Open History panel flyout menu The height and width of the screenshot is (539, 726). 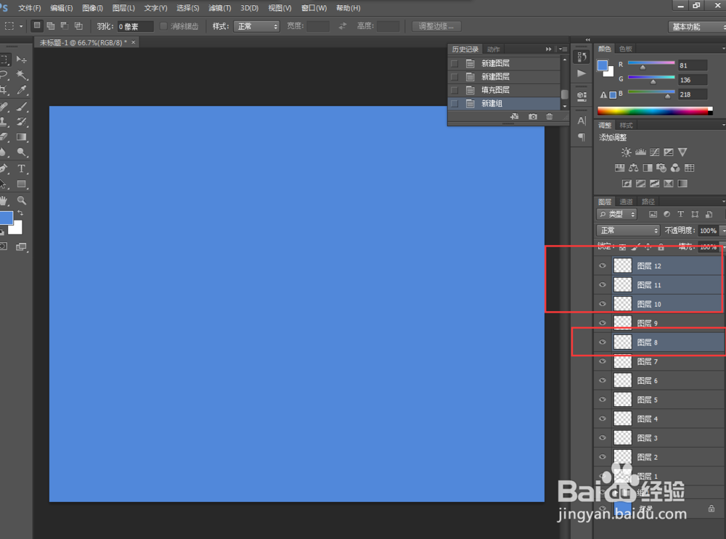[x=563, y=49]
